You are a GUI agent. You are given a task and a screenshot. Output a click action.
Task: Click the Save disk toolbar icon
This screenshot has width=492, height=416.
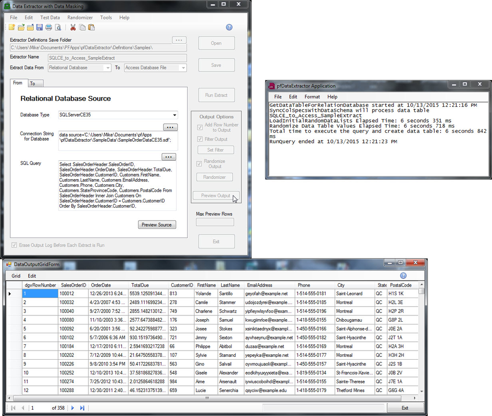pyautogui.click(x=39, y=27)
